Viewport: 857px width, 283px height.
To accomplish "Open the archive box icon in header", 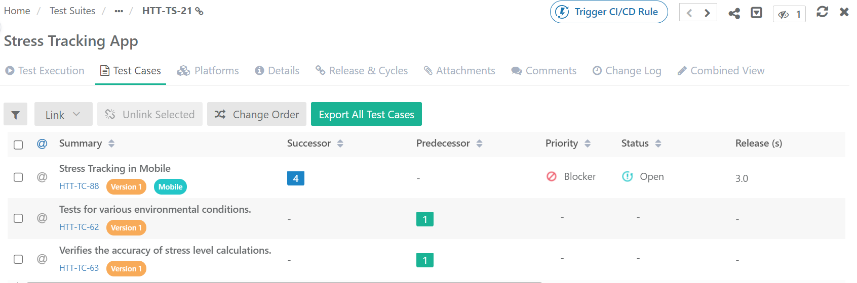I will pyautogui.click(x=756, y=13).
